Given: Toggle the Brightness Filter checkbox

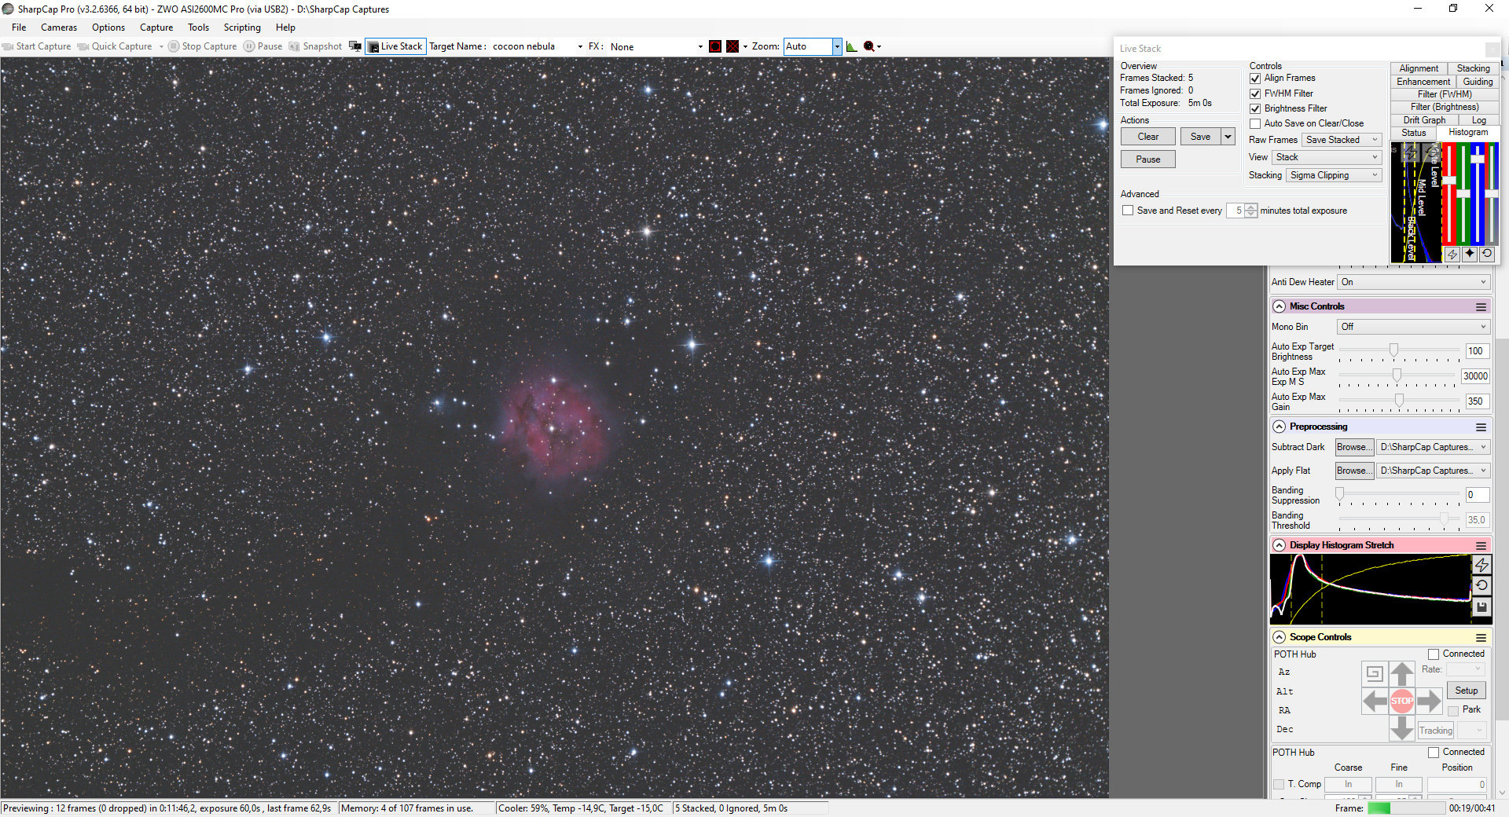Looking at the screenshot, I should point(1255,108).
